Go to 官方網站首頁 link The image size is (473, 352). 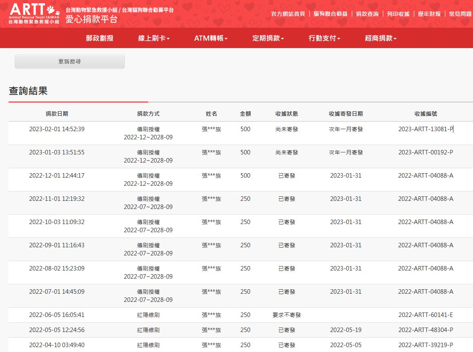(288, 14)
